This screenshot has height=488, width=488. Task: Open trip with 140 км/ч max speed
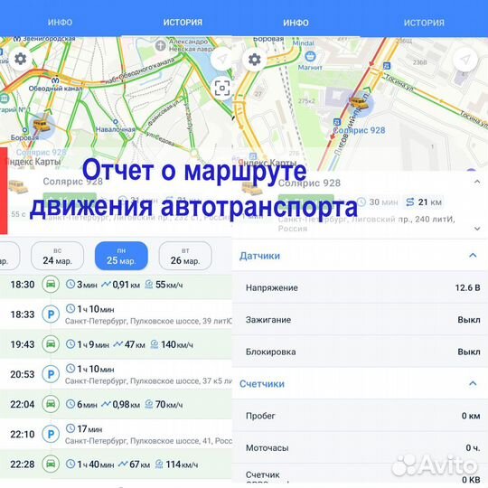pos(116,344)
